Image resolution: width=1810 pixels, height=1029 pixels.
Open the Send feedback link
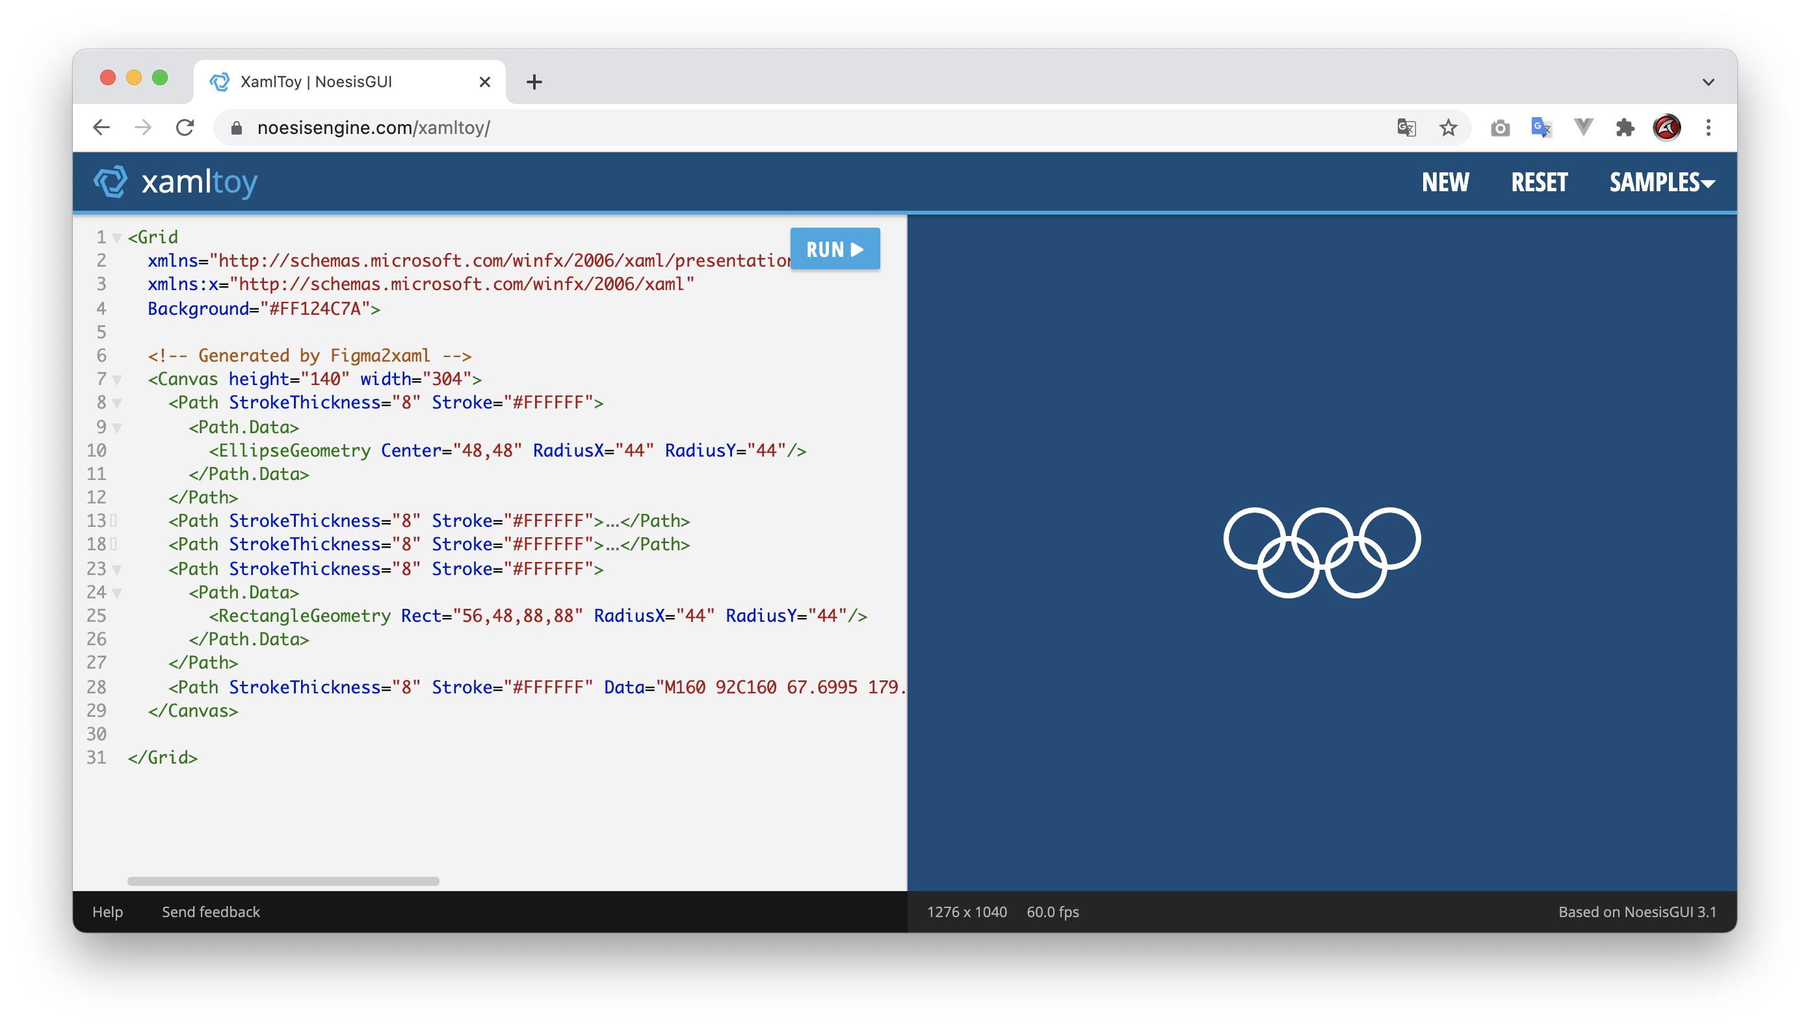(x=211, y=912)
